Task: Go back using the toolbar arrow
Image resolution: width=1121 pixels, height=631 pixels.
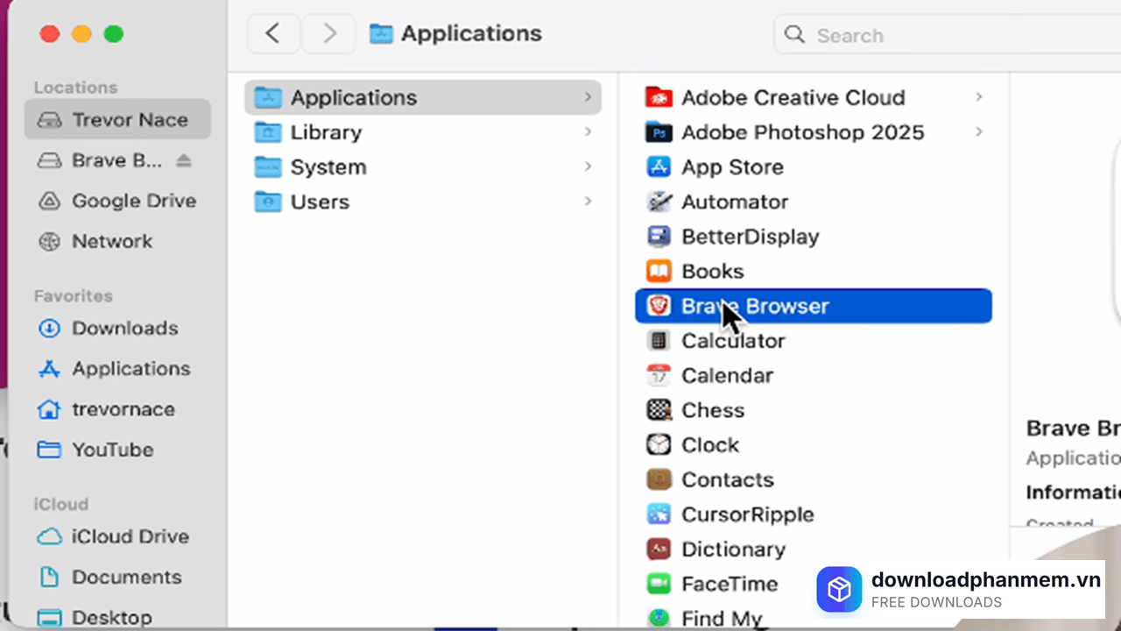Action: [272, 34]
